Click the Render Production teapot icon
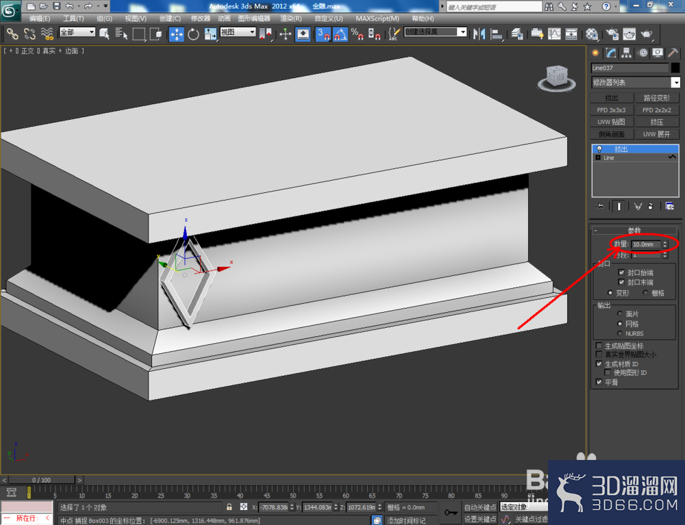Viewport: 685px width, 525px height. [647, 34]
